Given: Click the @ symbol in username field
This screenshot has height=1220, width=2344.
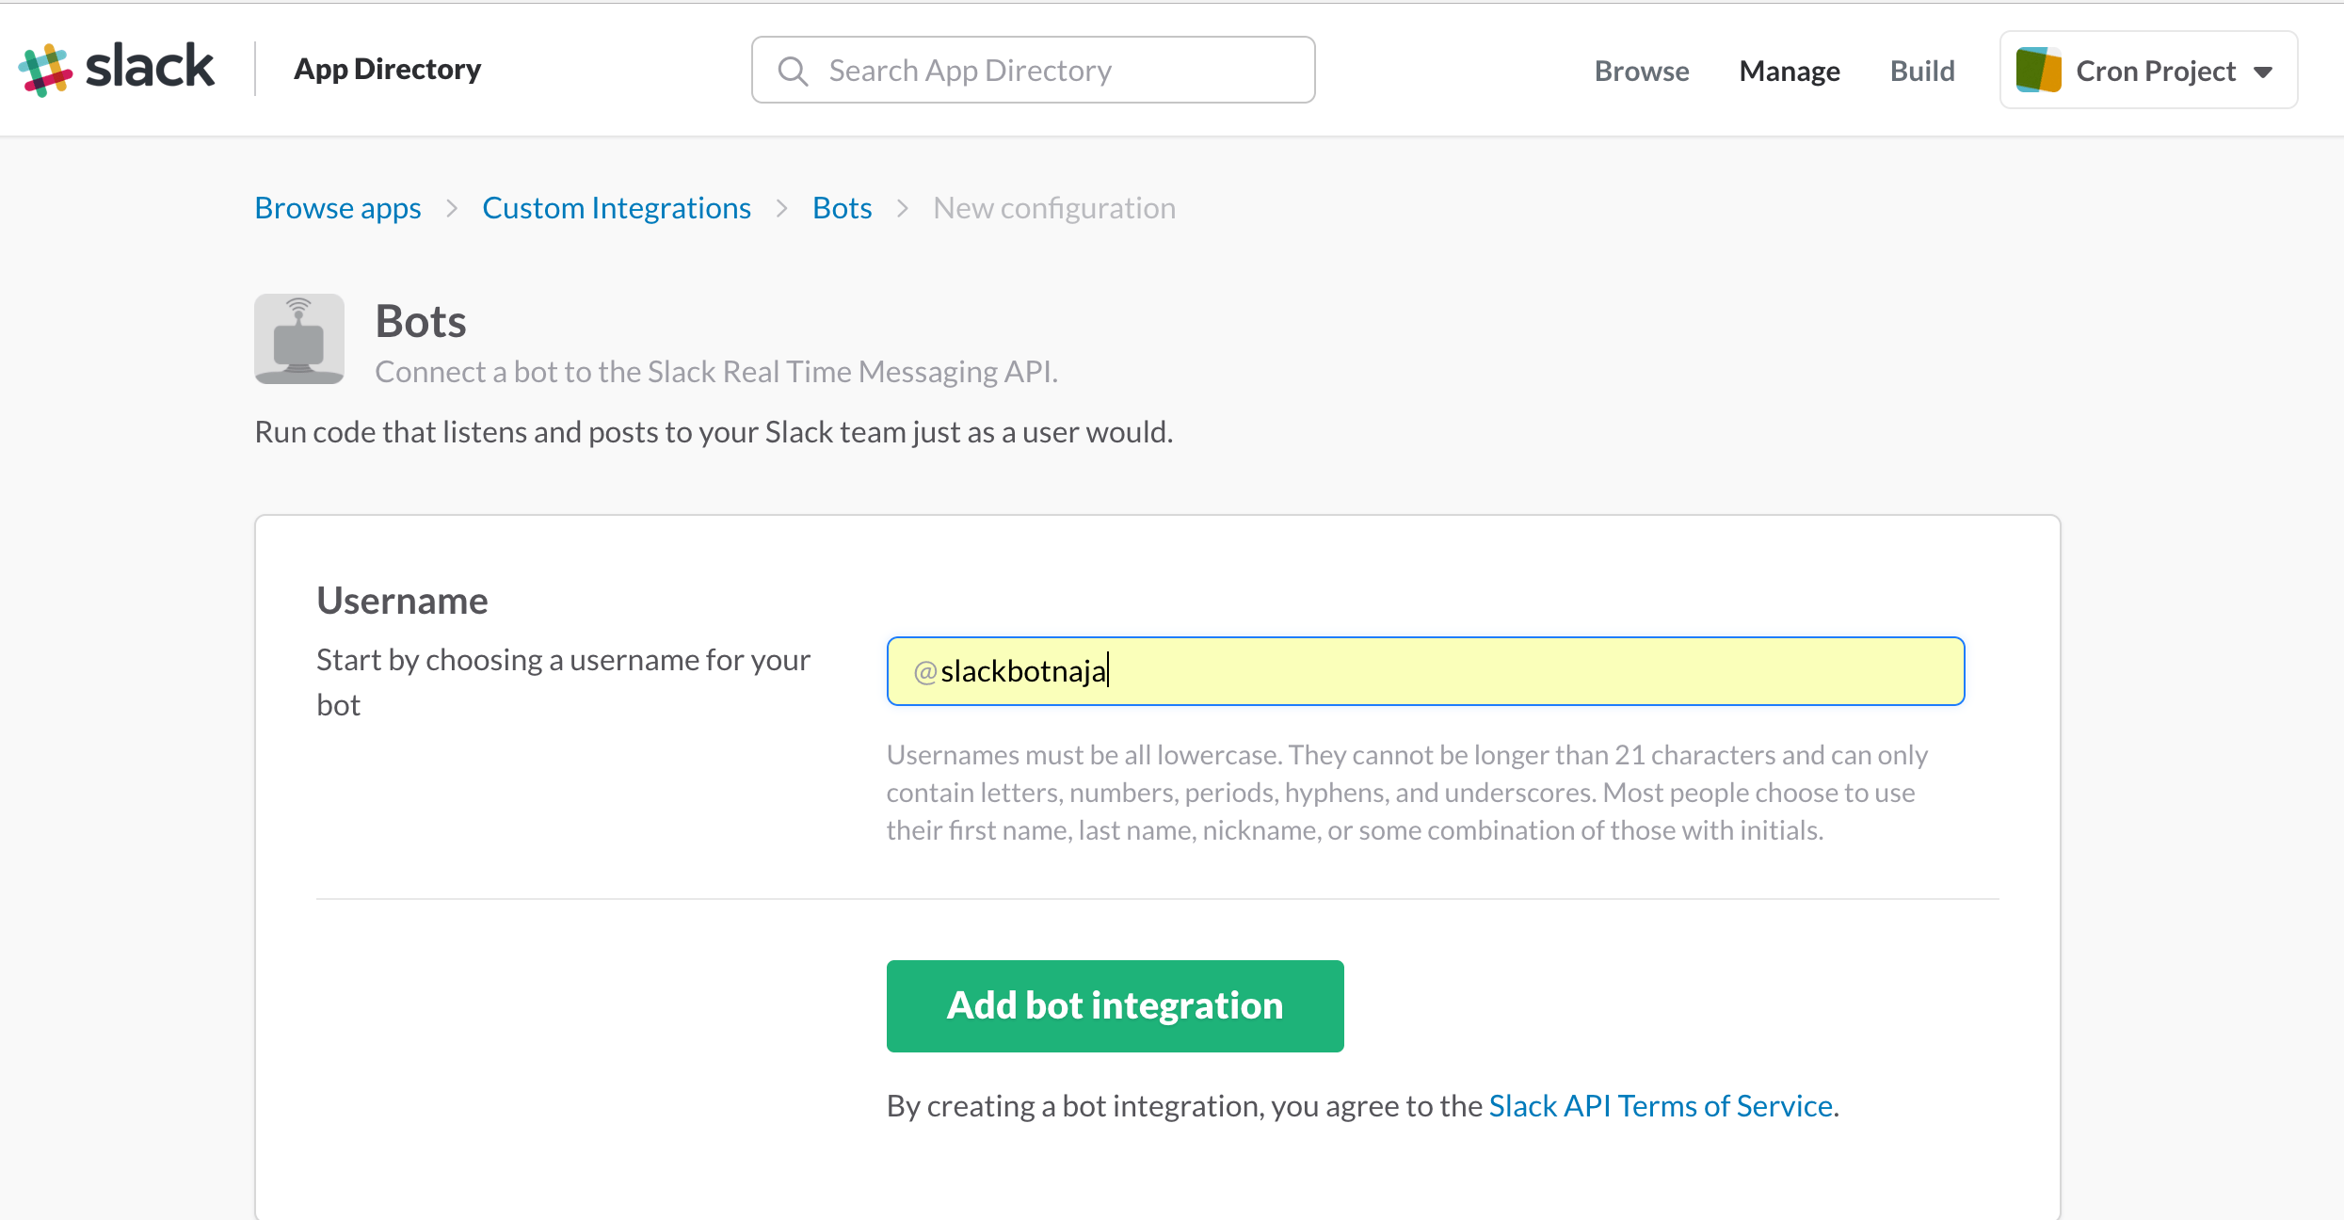Looking at the screenshot, I should pyautogui.click(x=924, y=672).
